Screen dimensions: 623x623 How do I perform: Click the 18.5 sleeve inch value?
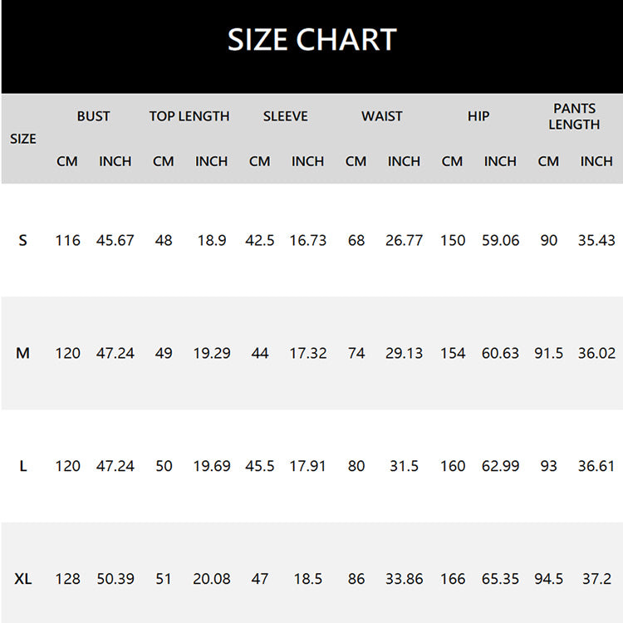(x=307, y=578)
